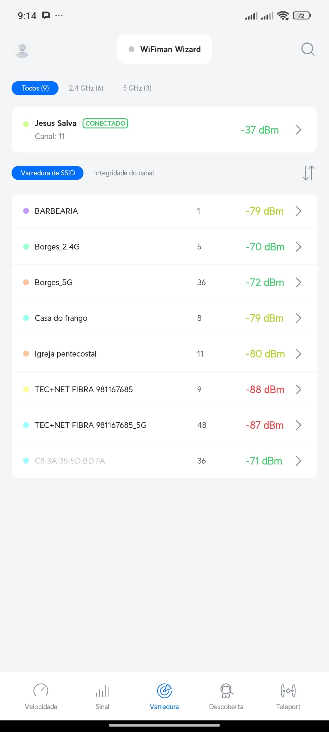Expand Jesus Salva connected network details

298,130
